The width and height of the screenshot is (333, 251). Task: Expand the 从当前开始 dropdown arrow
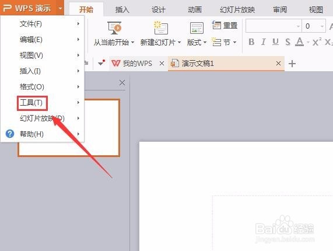click(132, 42)
